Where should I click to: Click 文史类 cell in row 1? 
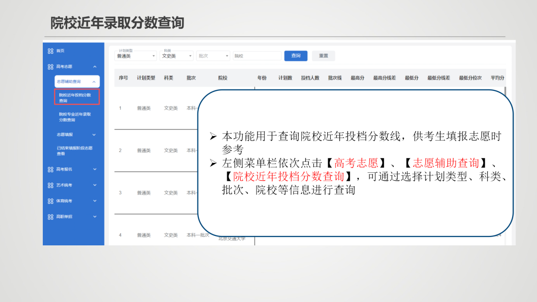(171, 108)
